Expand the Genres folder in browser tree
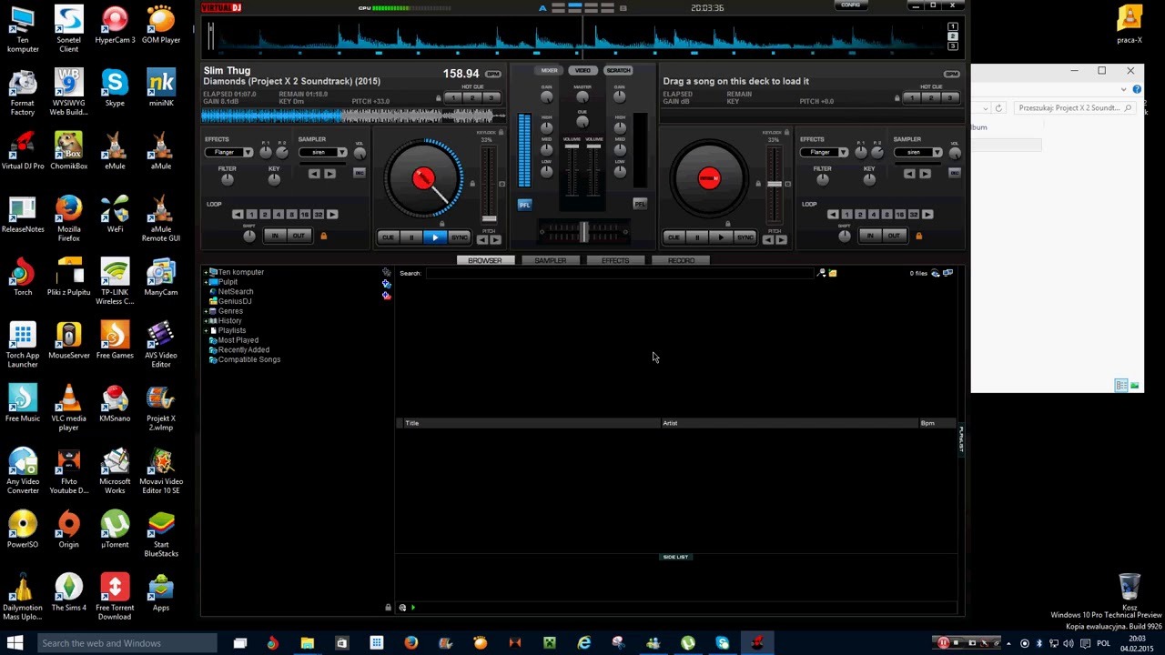 point(207,311)
